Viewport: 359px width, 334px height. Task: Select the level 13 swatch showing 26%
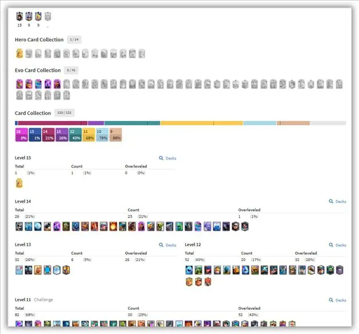click(62, 135)
